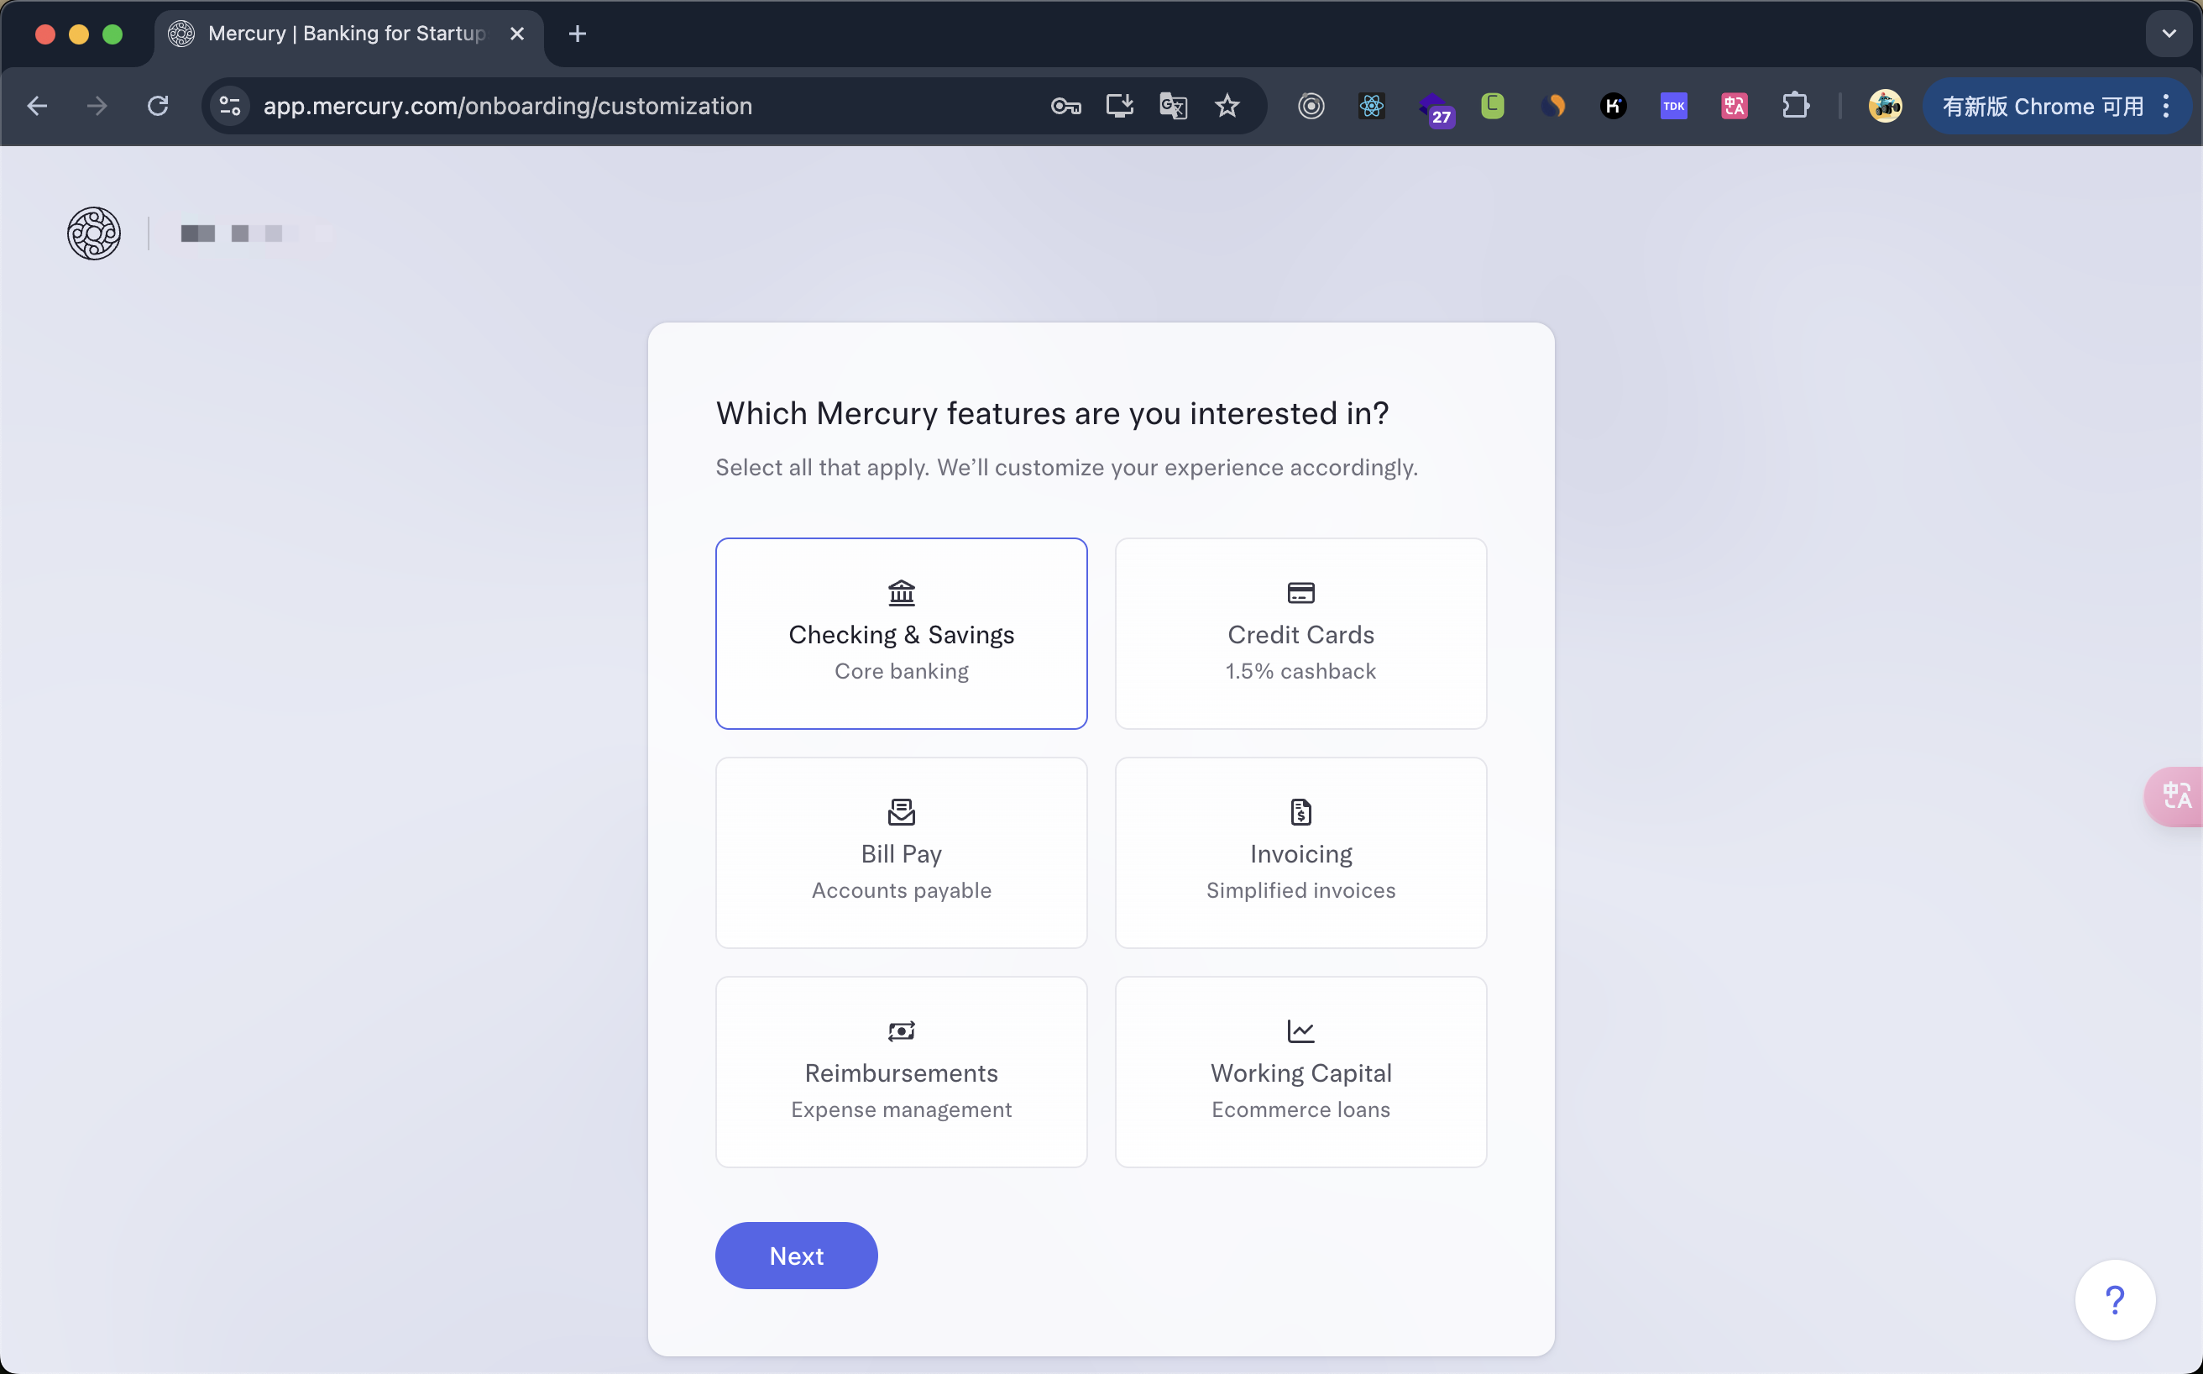This screenshot has width=2203, height=1374.
Task: Select the Bill Pay feature card
Action: (x=901, y=852)
